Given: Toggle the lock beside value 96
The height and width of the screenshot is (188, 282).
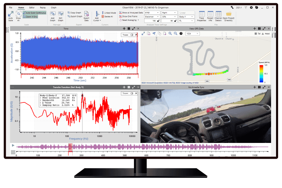Looking at the screenshot, I should 175,21.
